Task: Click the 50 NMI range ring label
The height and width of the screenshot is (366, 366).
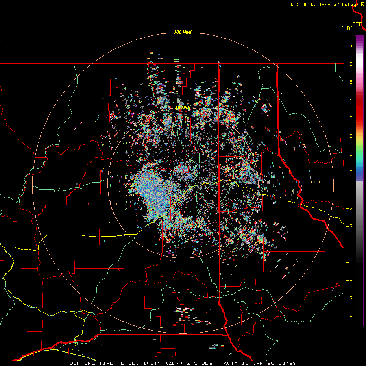Action: click(x=183, y=108)
